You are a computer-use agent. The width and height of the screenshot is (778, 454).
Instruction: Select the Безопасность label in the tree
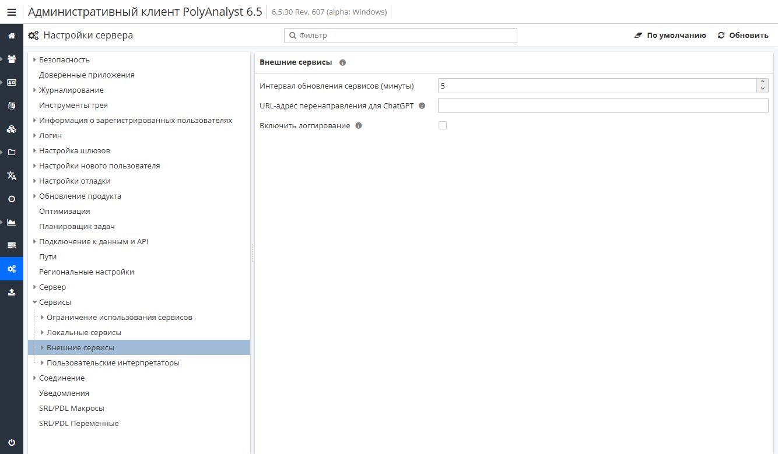coord(64,60)
